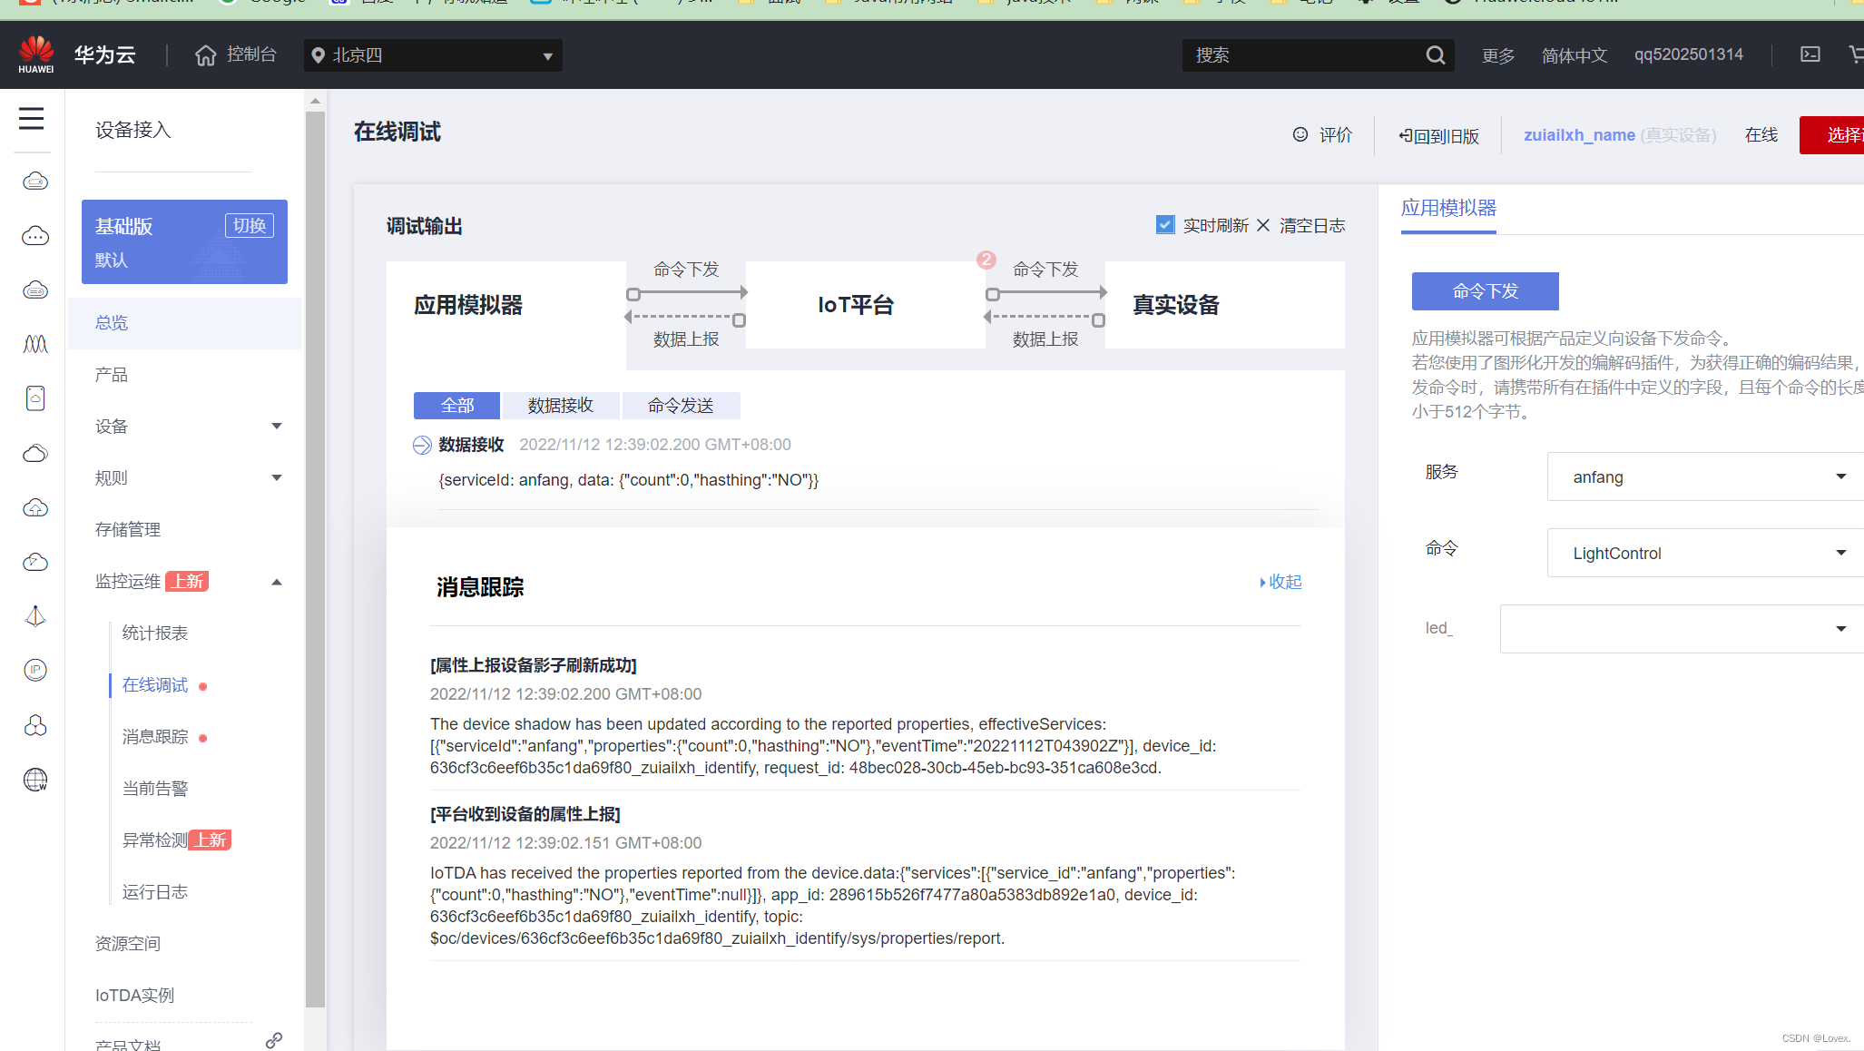Toggle the 实时刷新 checkbox

1165,224
